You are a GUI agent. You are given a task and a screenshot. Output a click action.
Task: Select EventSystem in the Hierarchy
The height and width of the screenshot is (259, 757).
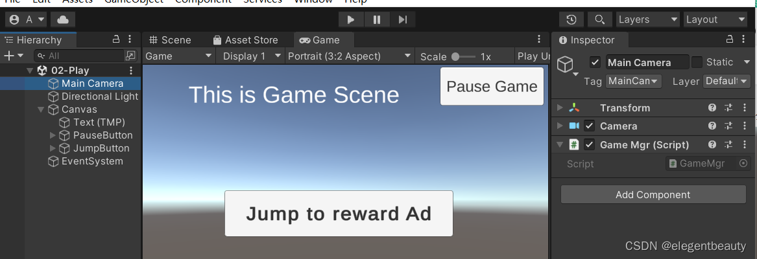pos(91,162)
